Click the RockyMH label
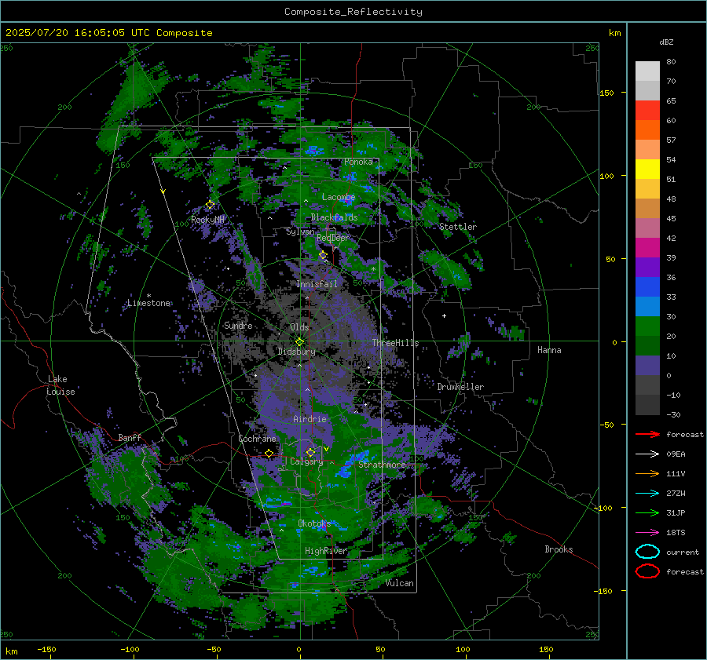707x660 pixels. click(x=207, y=220)
